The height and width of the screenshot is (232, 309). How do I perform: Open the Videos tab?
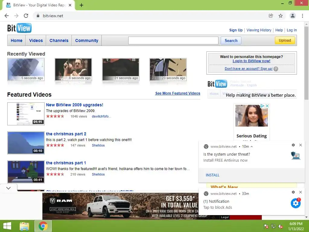pyautogui.click(x=36, y=40)
